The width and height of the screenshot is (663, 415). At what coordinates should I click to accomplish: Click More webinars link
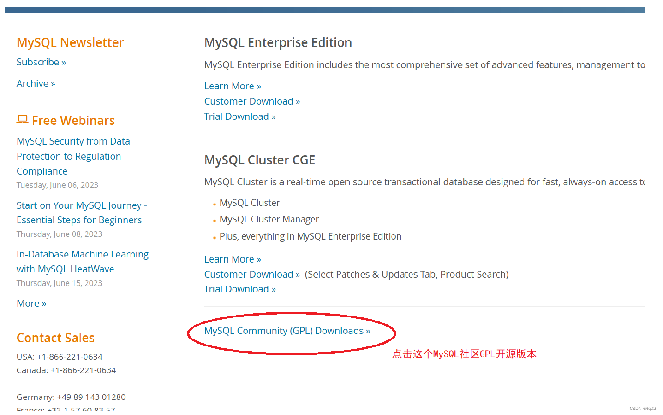click(x=31, y=304)
